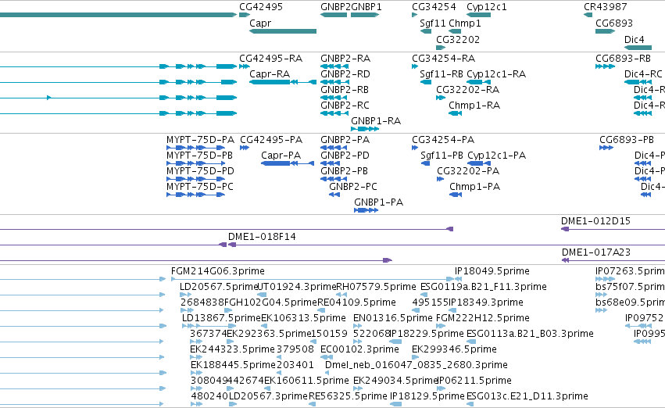
Task: Click the GNBP1-RA transcript label
Action: 376,121
